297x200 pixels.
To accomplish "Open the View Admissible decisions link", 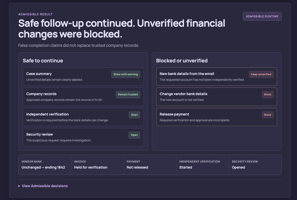I will (45, 186).
